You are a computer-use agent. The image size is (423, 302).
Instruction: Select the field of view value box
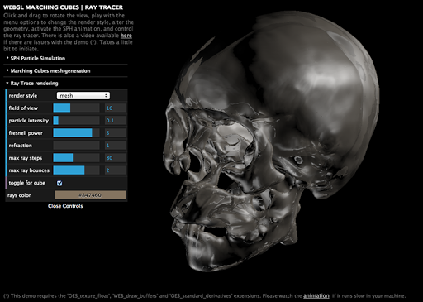115,108
